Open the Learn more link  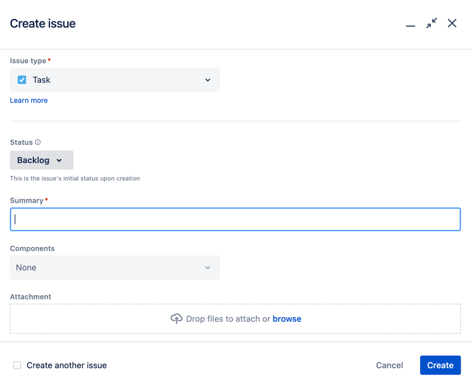tap(29, 100)
